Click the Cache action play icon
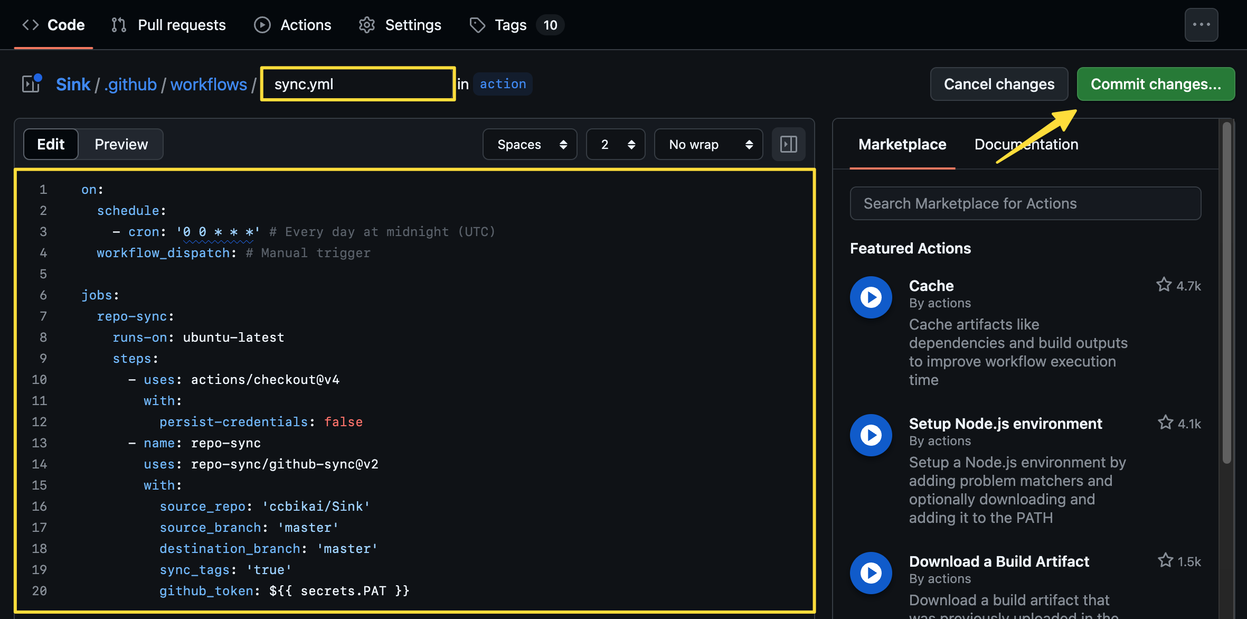 click(x=871, y=297)
